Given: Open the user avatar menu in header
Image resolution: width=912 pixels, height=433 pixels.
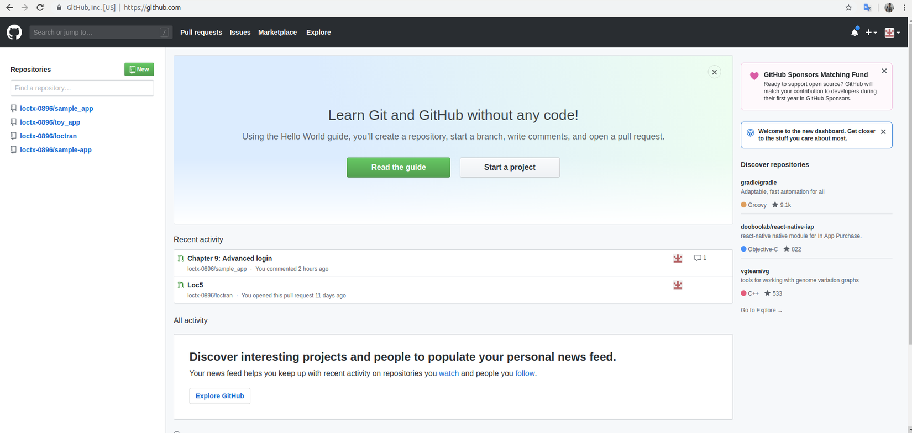Looking at the screenshot, I should point(892,33).
